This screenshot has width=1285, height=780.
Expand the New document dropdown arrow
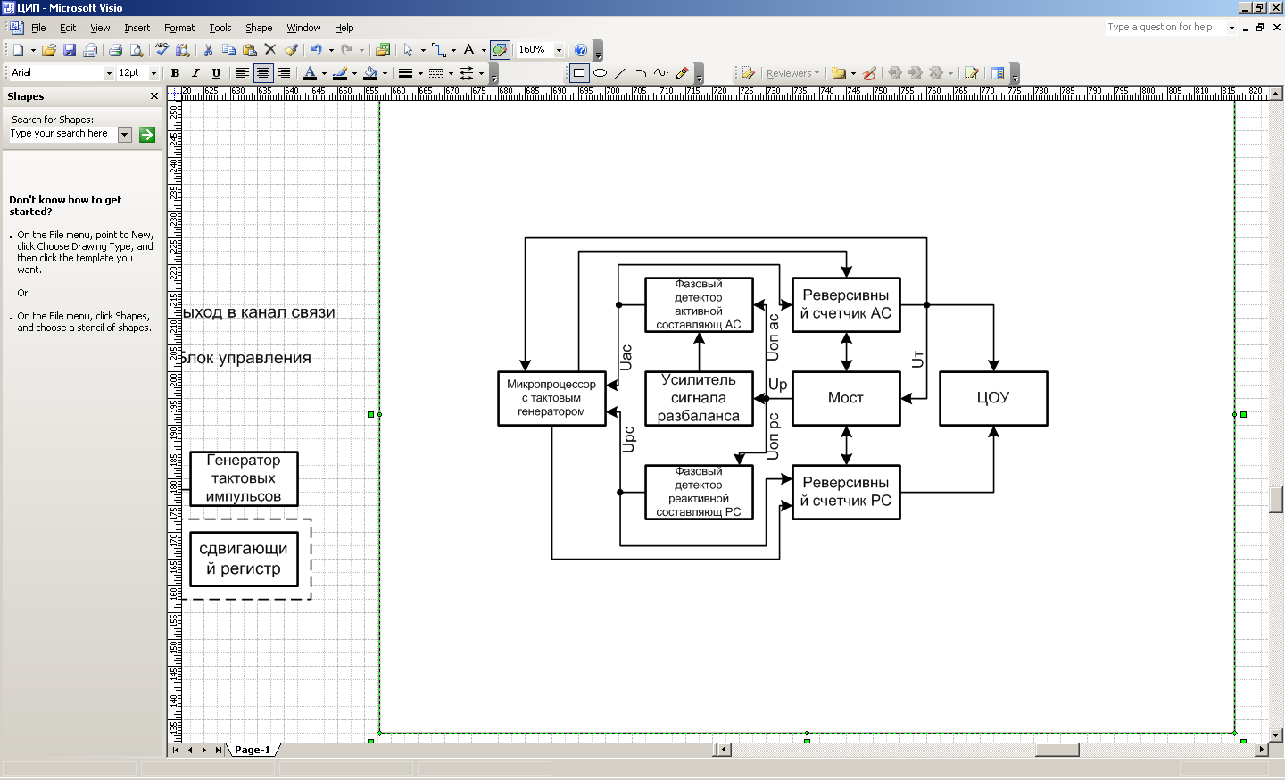point(33,50)
